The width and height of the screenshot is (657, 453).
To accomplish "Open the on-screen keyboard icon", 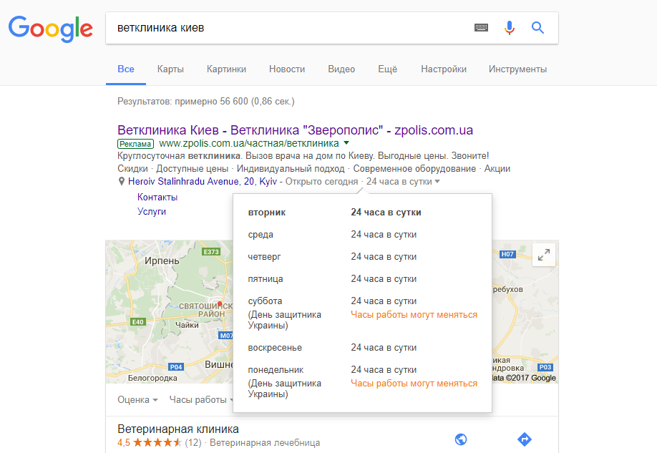I will pos(481,28).
